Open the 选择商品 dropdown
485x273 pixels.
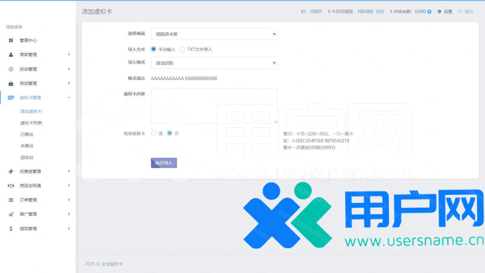214,34
